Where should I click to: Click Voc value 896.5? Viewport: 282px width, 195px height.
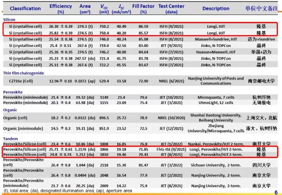104,118
